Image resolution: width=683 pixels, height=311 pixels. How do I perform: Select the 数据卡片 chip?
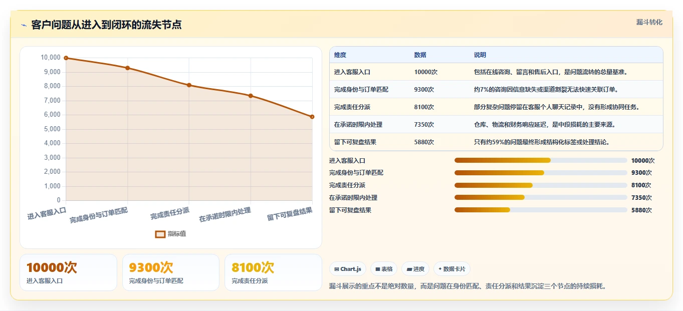pos(452,269)
